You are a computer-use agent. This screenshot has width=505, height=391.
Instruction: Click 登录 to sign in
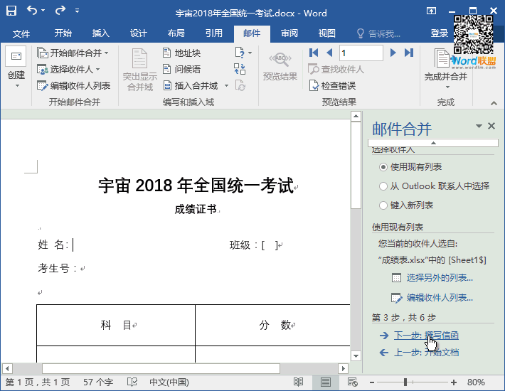pos(440,33)
